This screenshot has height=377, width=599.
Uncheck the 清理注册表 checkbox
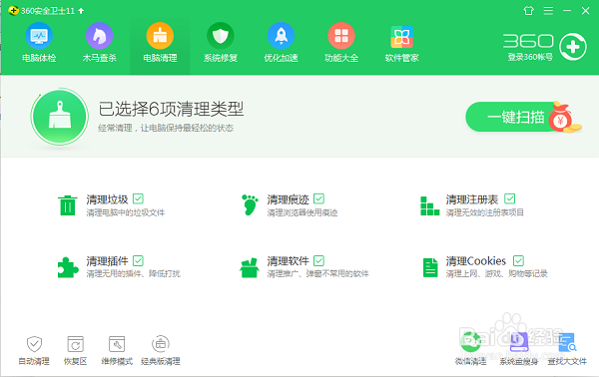pyautogui.click(x=509, y=198)
